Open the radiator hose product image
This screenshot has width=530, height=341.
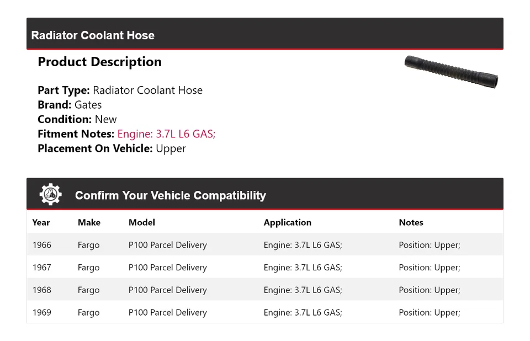coord(451,72)
